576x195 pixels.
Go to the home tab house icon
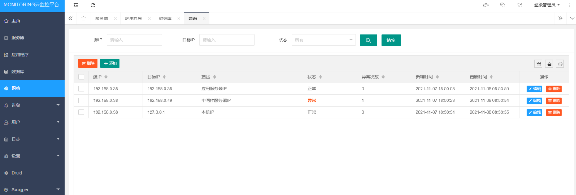pos(84,18)
